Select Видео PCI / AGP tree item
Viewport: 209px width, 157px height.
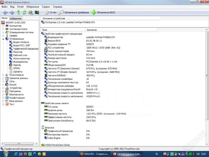click(21, 45)
